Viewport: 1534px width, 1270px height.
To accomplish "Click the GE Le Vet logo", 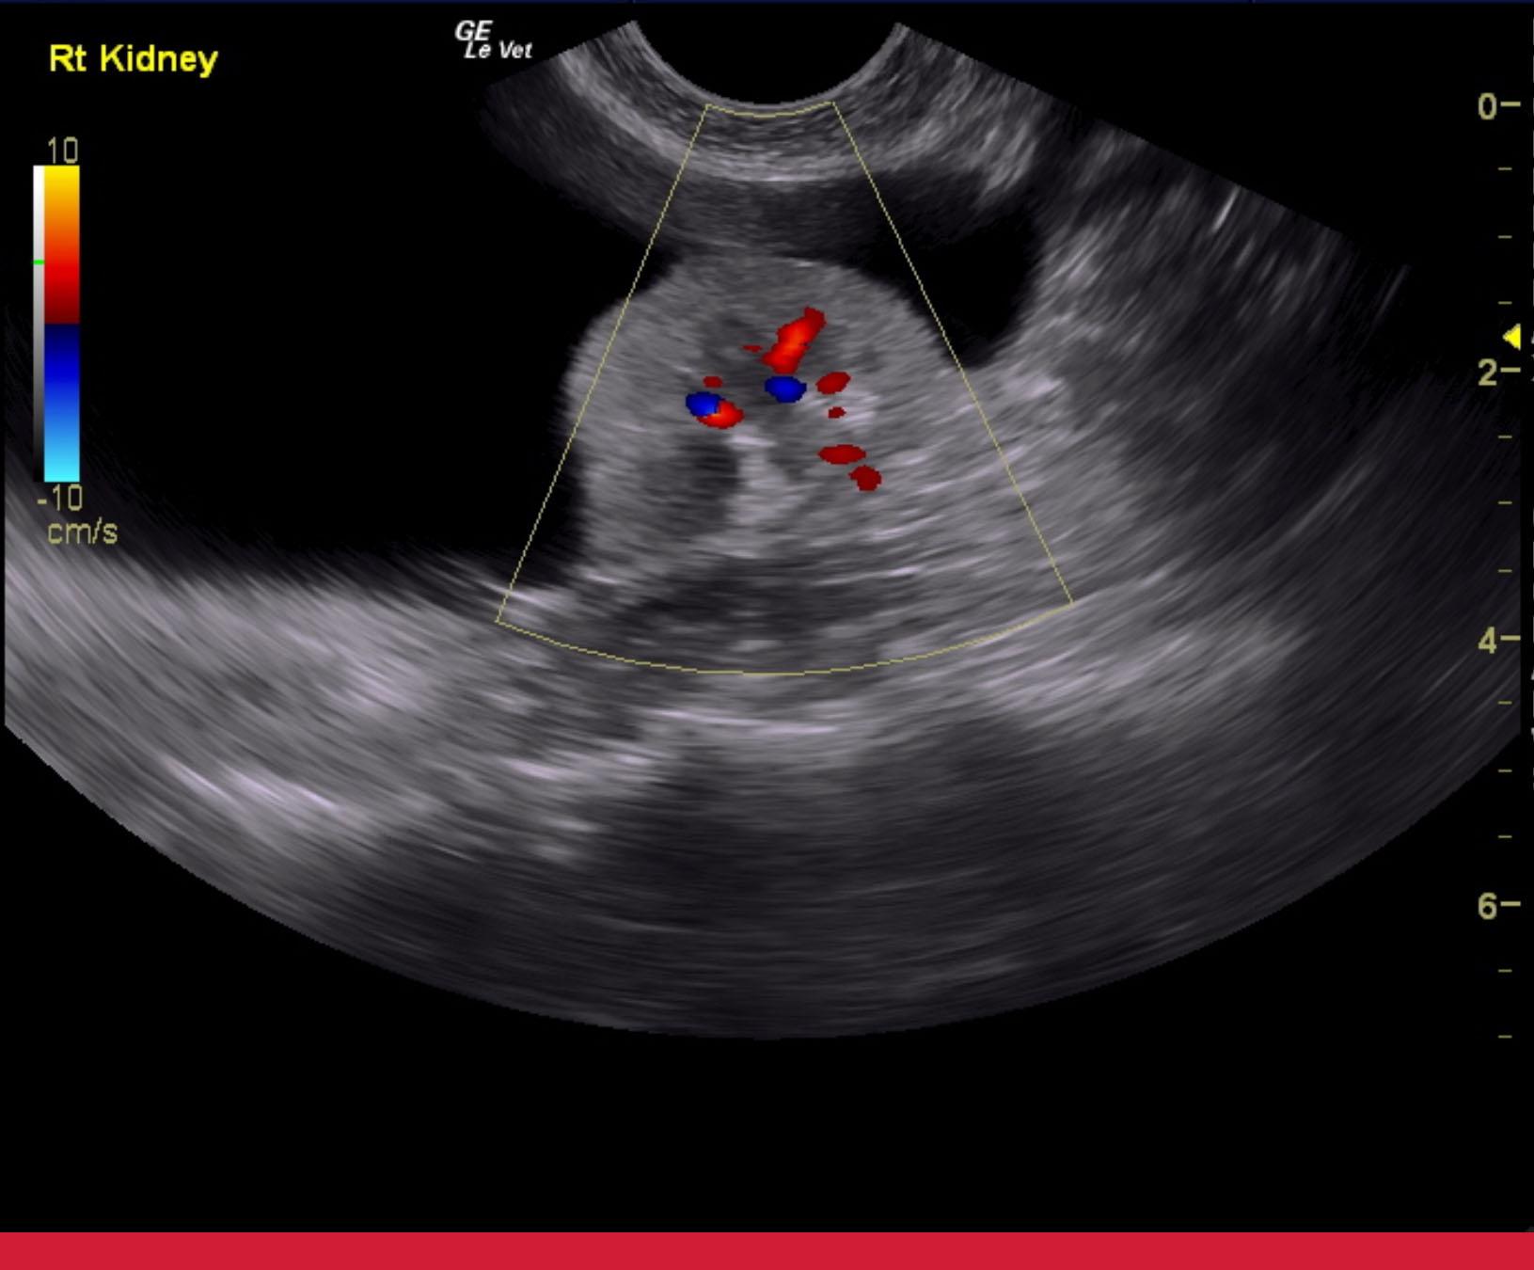I will (x=494, y=41).
